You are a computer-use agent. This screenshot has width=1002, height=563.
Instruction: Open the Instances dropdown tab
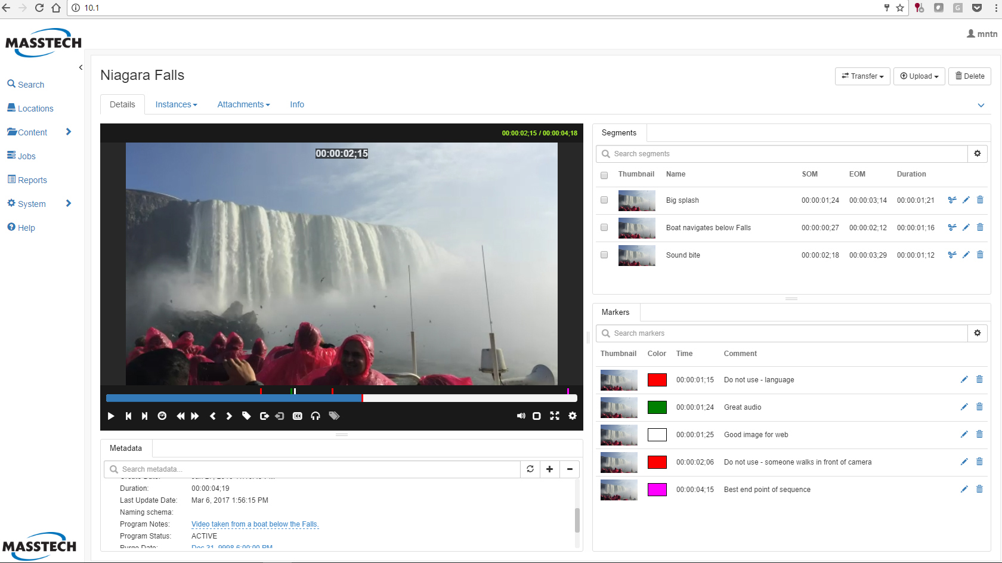[x=176, y=104]
